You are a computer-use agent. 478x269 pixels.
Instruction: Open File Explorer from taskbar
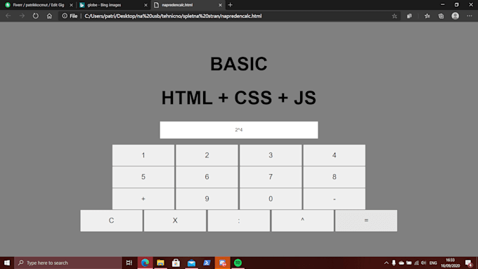tap(160, 263)
